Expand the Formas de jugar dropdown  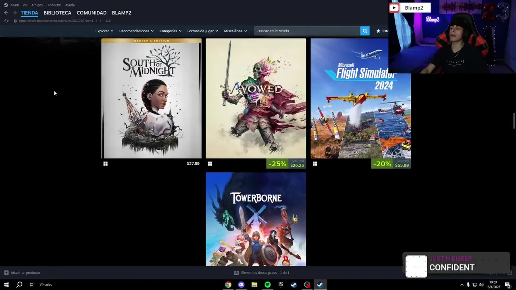pos(202,31)
